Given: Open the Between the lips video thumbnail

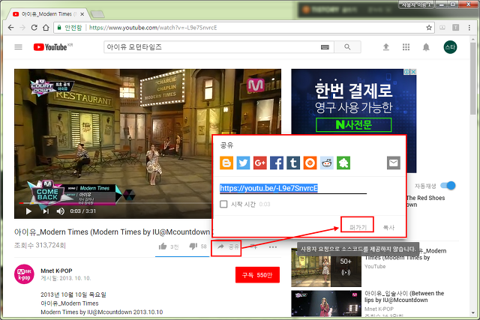Looking at the screenshot, I should click(326, 304).
